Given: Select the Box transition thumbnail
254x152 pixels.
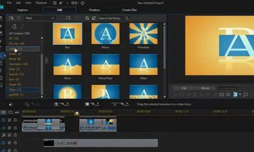Looking at the screenshot, I should pyautogui.click(x=67, y=33).
